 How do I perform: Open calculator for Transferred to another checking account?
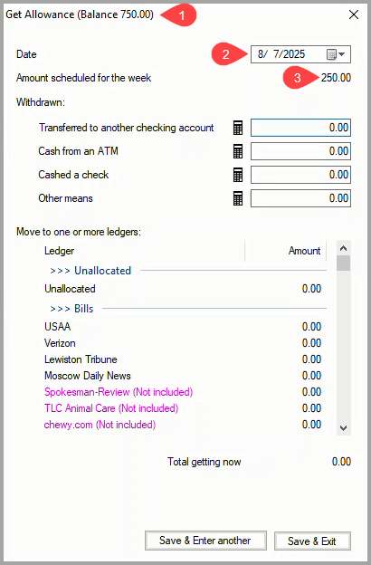coord(238,128)
